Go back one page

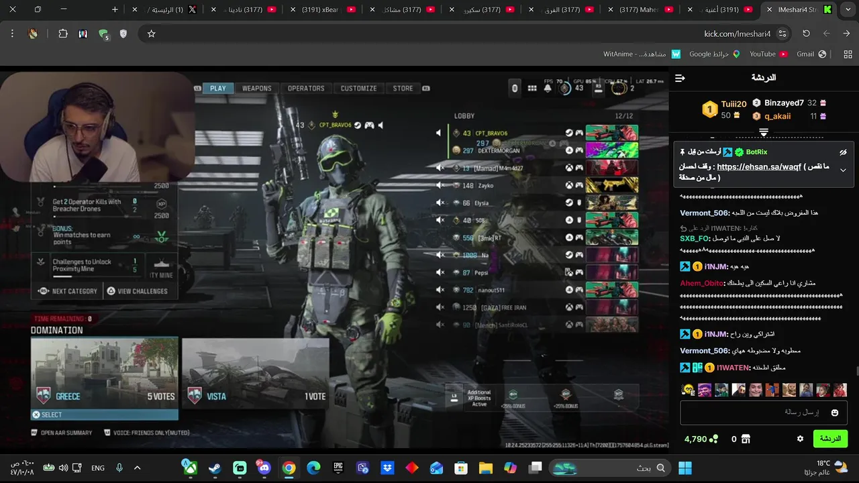pyautogui.click(x=846, y=34)
